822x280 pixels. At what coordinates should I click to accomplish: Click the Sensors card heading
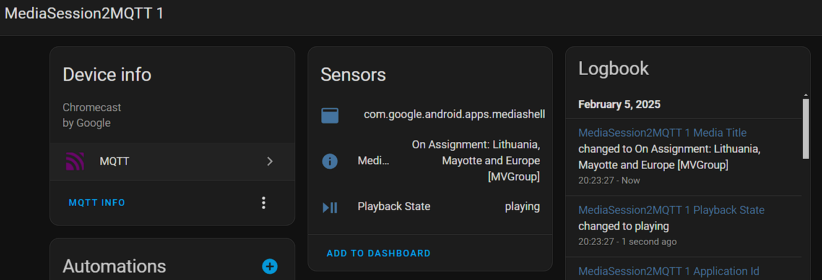coord(353,75)
